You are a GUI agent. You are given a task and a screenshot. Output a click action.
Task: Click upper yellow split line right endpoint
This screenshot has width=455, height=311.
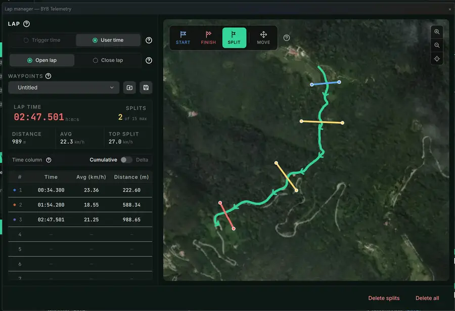tap(342, 123)
